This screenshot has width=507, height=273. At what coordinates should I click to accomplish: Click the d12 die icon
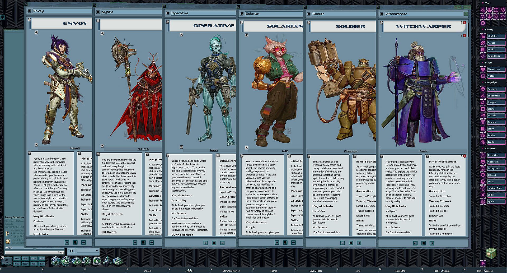(66, 261)
